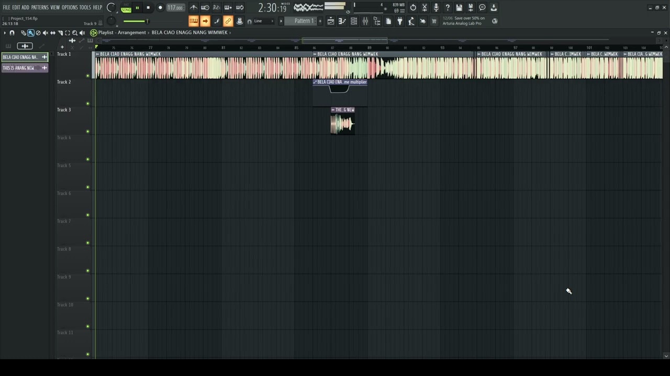Toggle playlist snap magnet icon

(x=12, y=33)
